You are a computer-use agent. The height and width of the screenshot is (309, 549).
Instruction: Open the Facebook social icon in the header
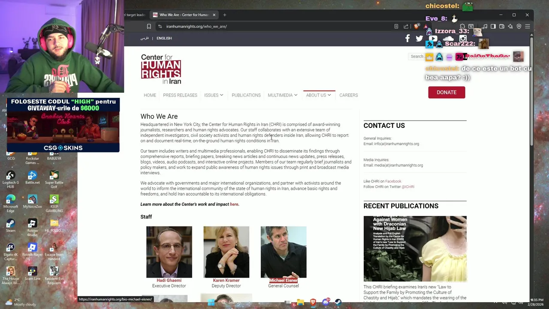pos(407,38)
